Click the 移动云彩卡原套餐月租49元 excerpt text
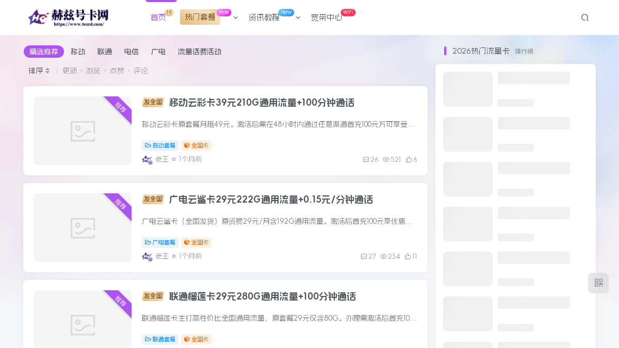The width and height of the screenshot is (619, 348). [x=280, y=124]
